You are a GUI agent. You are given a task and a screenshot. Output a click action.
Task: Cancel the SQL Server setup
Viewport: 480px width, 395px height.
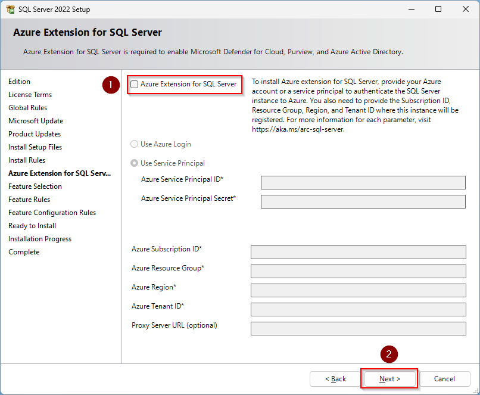[x=444, y=379]
